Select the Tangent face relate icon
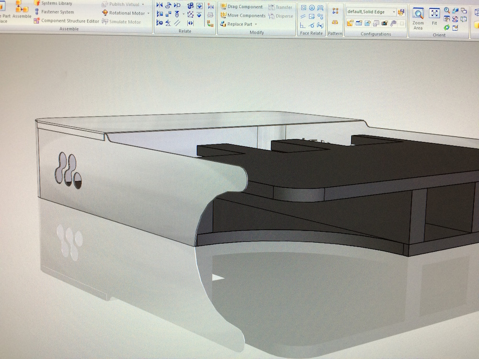 [312, 25]
